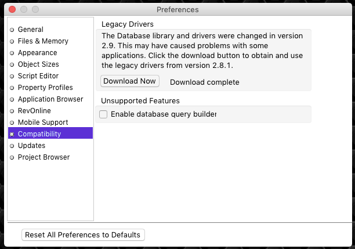Click bullet icon next to RevOnline
The width and height of the screenshot is (355, 249).
click(12, 111)
